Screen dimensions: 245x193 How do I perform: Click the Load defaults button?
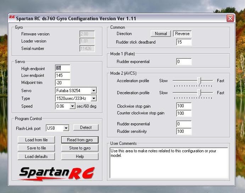(36, 157)
